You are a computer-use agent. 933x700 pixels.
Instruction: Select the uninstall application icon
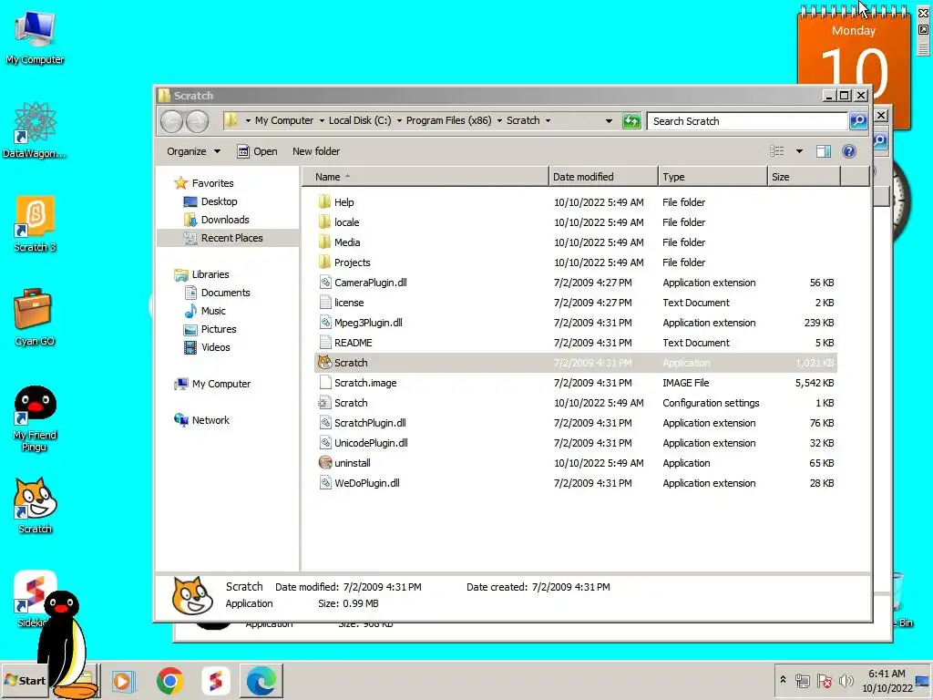click(x=325, y=462)
